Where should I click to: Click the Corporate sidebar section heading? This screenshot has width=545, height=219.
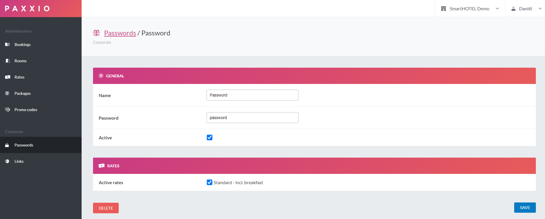(x=14, y=132)
